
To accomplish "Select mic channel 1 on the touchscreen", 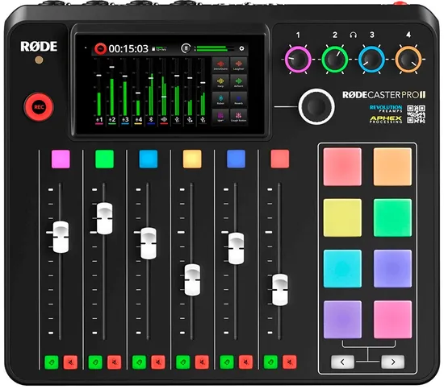I will click(99, 120).
